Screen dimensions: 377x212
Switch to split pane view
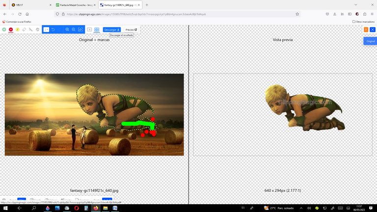pos(97,29)
